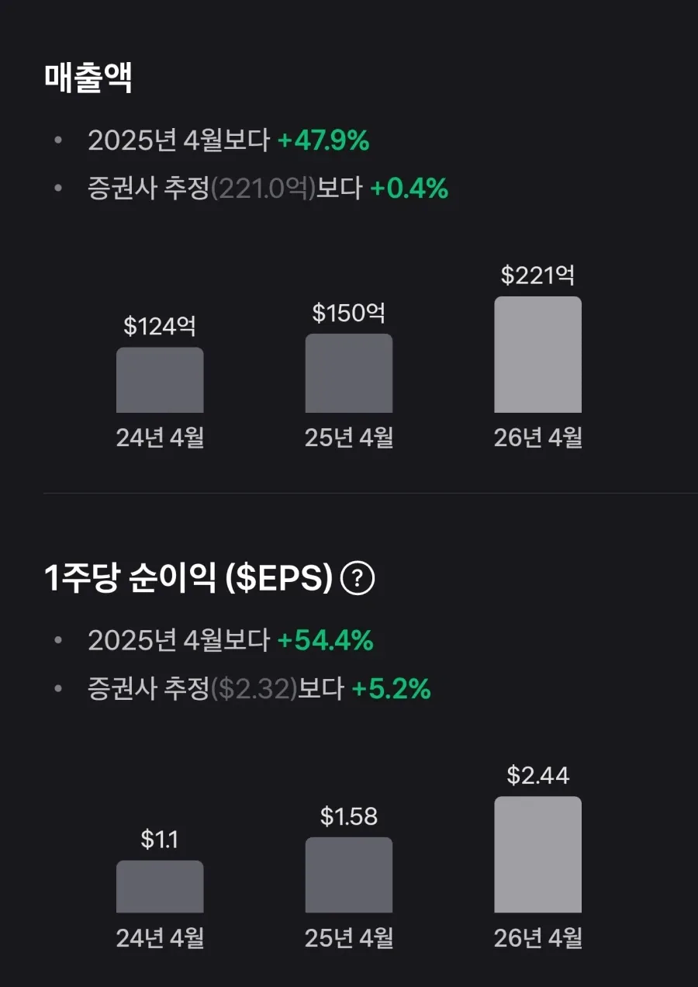Select the $1.1 EPS bar

click(160, 886)
